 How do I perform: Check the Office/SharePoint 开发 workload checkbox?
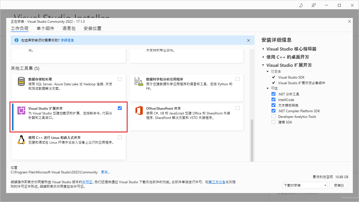pyautogui.click(x=238, y=108)
